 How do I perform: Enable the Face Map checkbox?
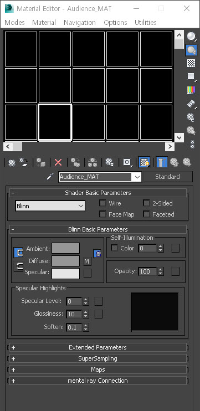102,214
